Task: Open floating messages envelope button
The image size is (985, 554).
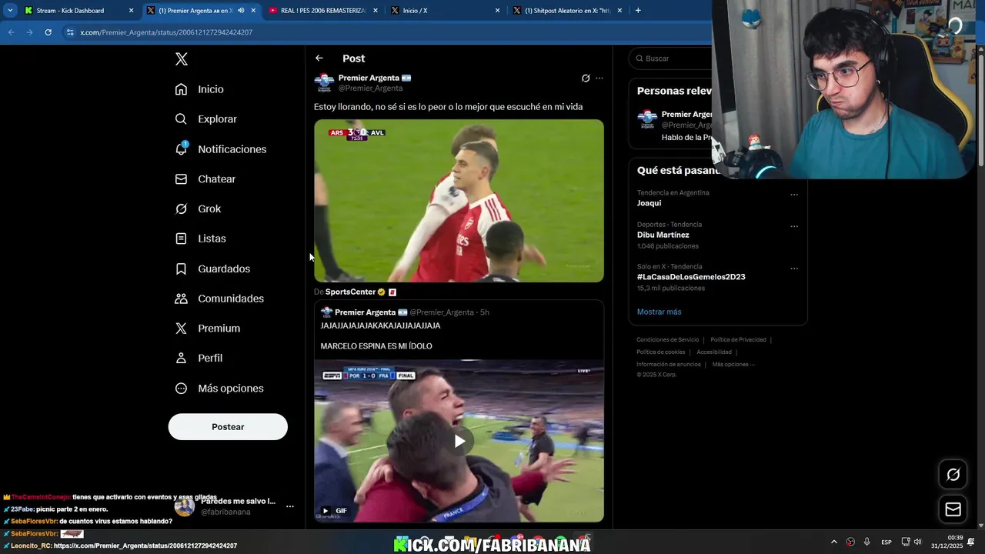Action: (953, 509)
